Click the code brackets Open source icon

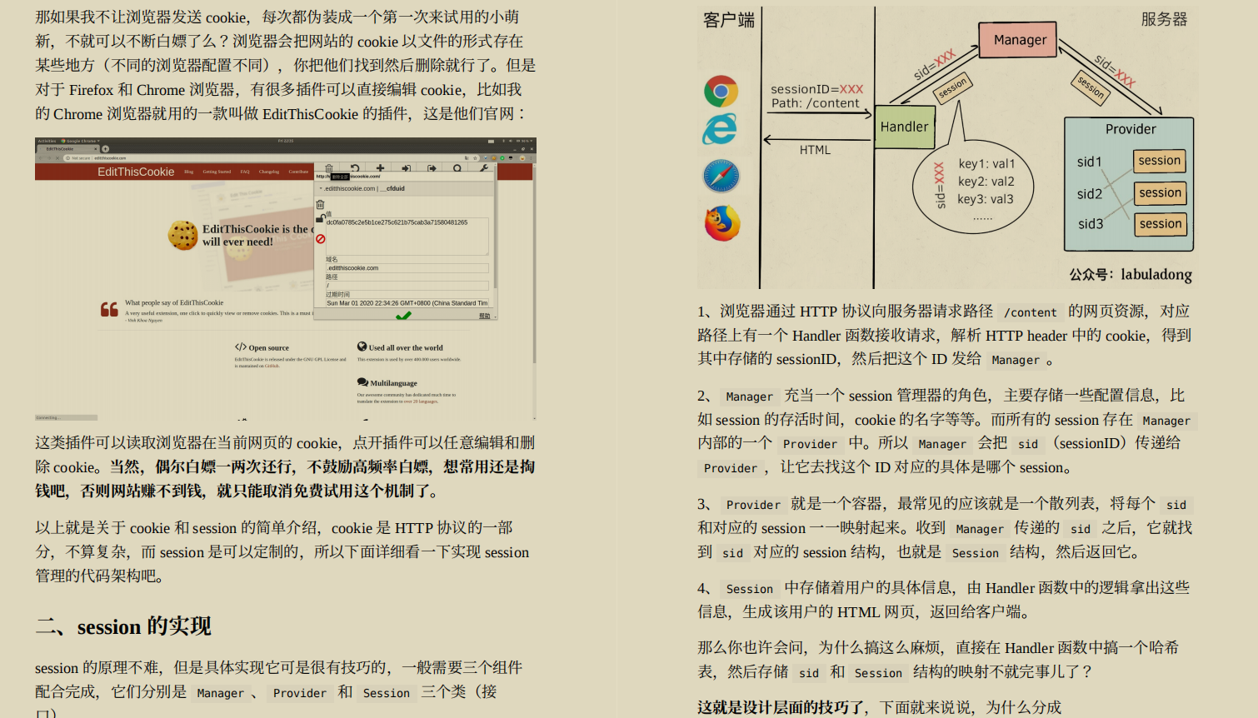pyautogui.click(x=240, y=347)
